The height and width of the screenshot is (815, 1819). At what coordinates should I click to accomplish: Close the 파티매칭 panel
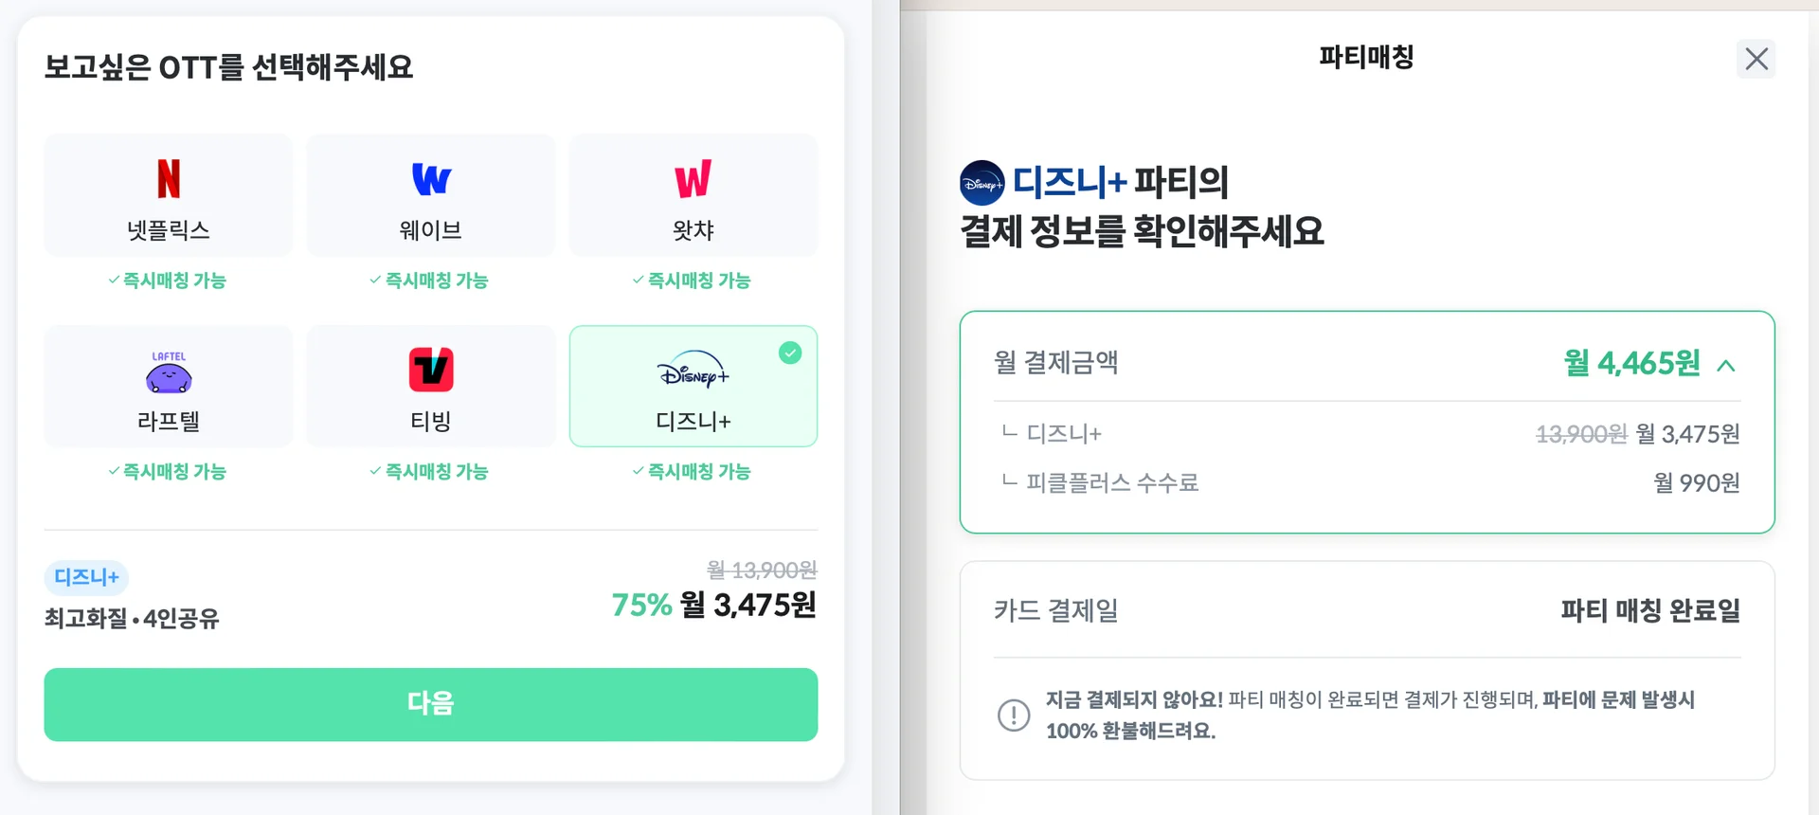pos(1756,59)
